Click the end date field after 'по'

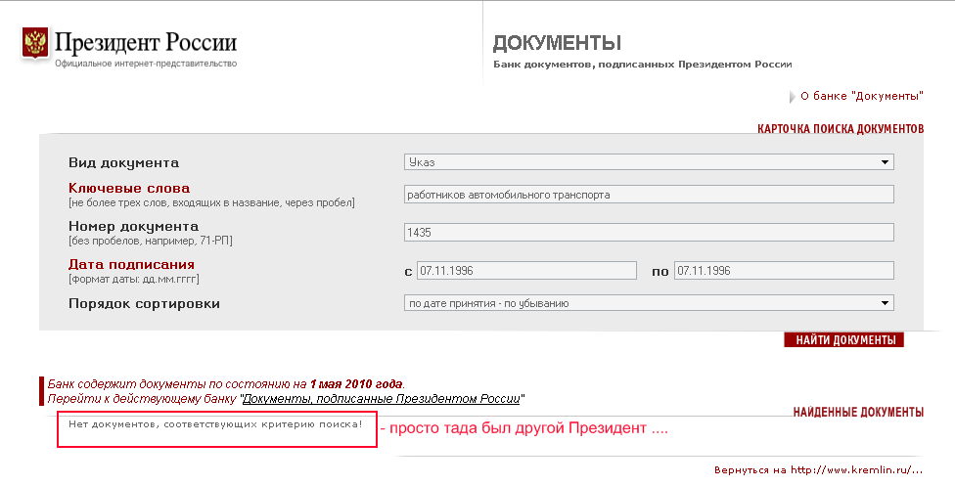click(x=784, y=271)
